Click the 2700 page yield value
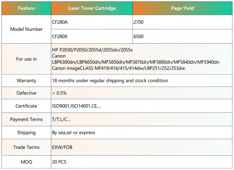 tap(138, 22)
